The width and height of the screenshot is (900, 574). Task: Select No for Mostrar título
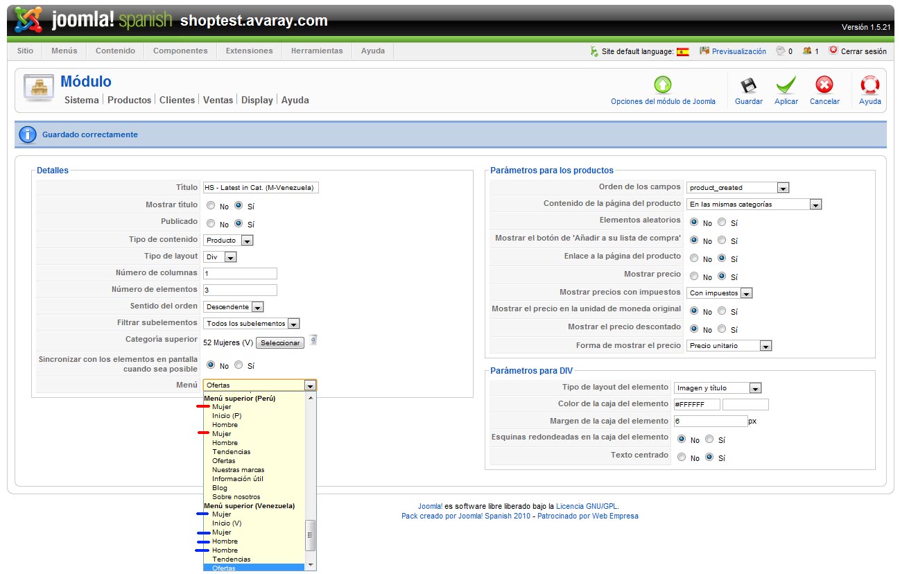tap(211, 206)
